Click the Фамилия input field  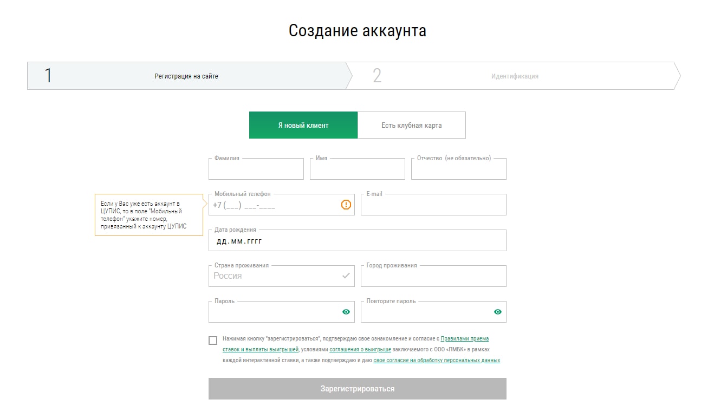point(256,170)
